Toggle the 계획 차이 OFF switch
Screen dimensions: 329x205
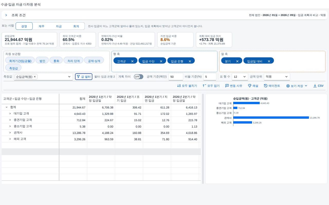point(139,77)
